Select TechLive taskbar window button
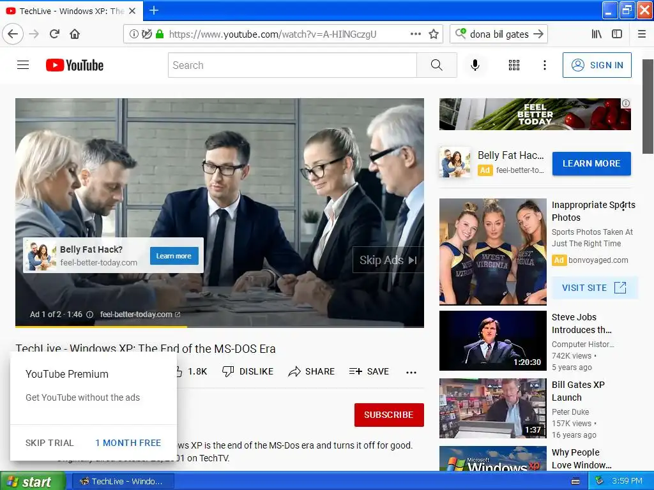This screenshot has height=490, width=654. (122, 481)
